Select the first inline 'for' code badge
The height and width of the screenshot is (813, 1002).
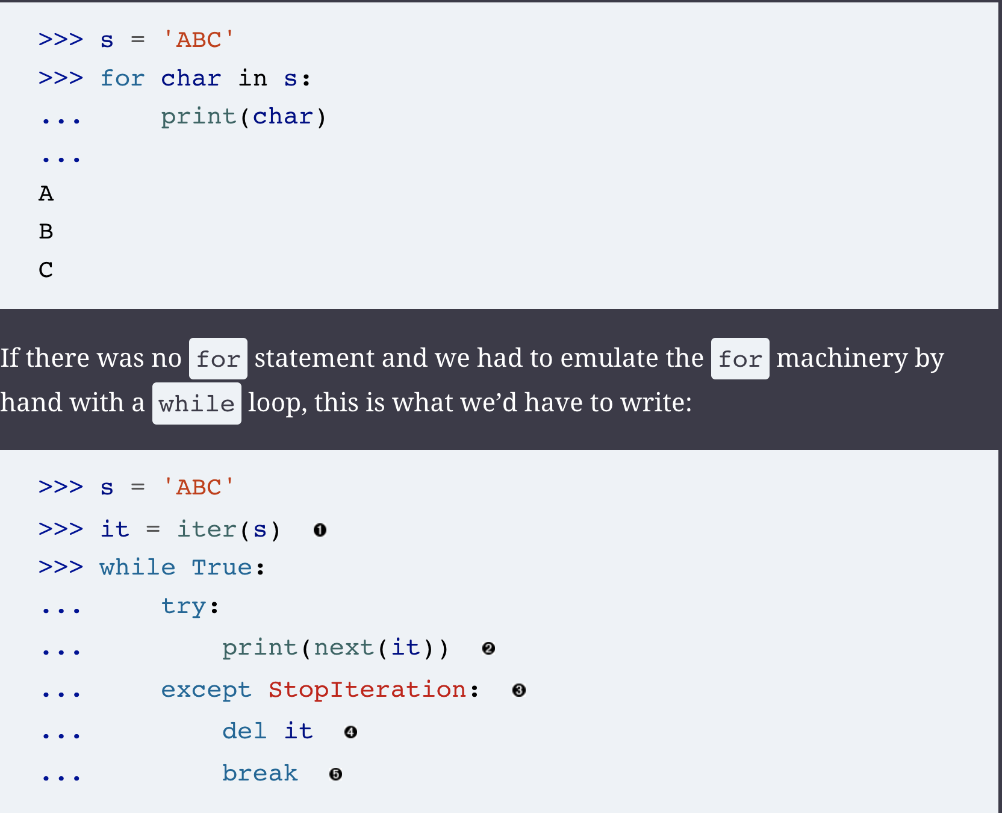coord(218,358)
